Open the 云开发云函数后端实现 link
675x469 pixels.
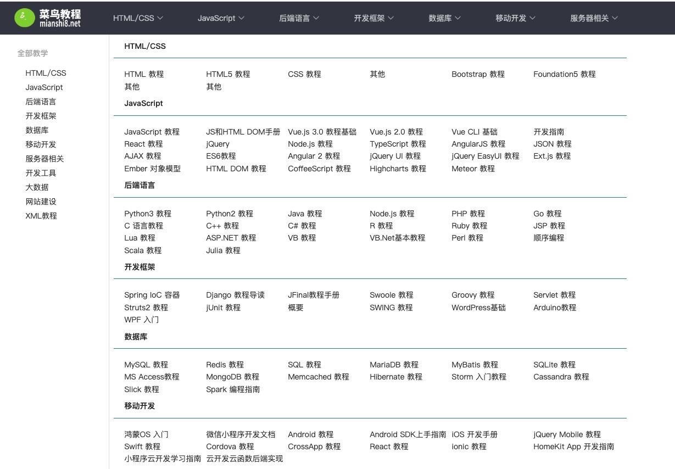click(244, 459)
